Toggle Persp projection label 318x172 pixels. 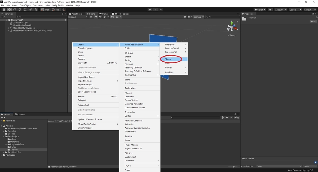pyautogui.click(x=231, y=35)
